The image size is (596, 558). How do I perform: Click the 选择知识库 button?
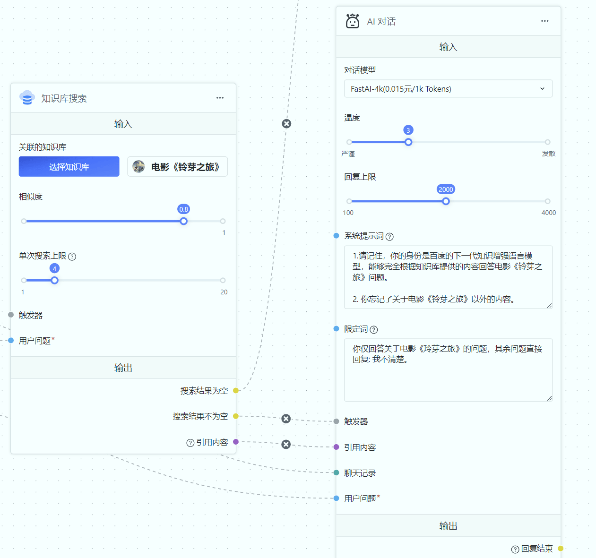click(69, 167)
